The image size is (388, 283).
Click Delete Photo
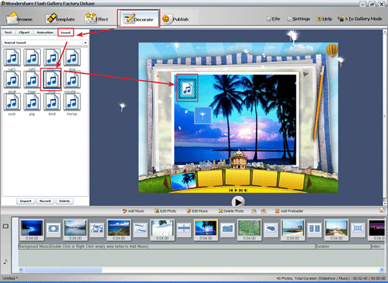(x=231, y=211)
